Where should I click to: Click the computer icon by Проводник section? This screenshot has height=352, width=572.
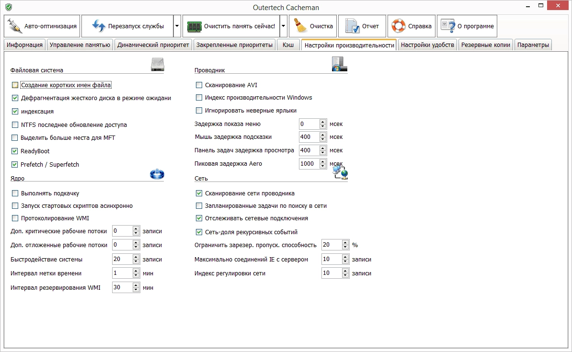[x=339, y=64]
